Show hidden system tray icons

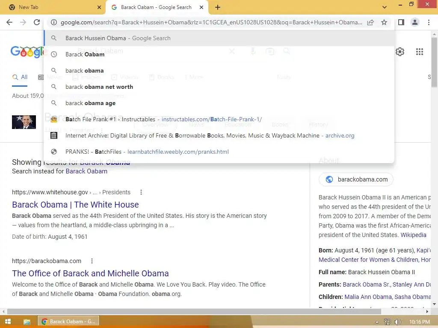point(377,322)
